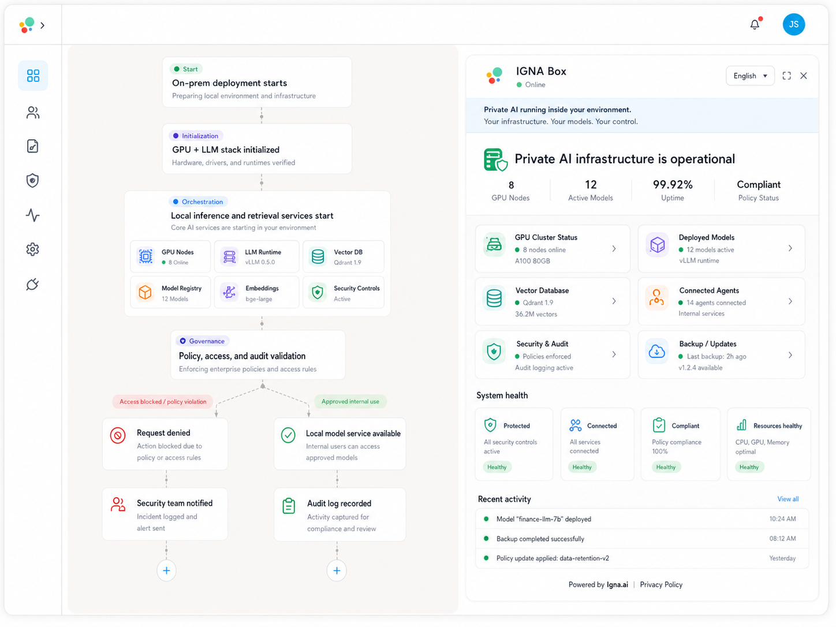Click the Access blocked / policy violation label
836x627 pixels.
tap(163, 401)
